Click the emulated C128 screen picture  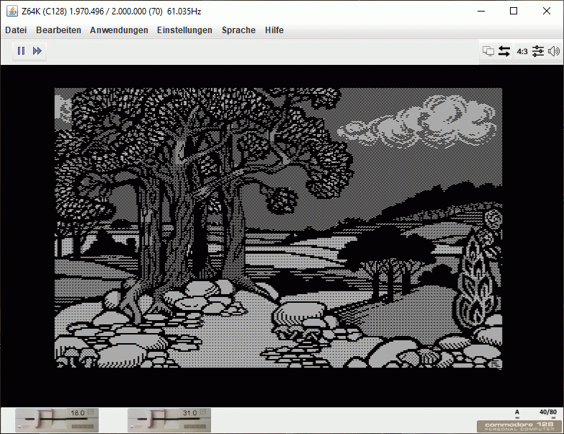click(279, 228)
